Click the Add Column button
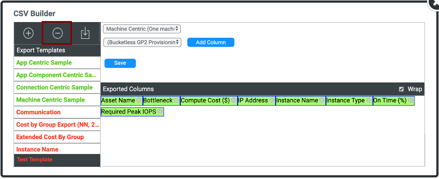This screenshot has width=439, height=179. pyautogui.click(x=211, y=42)
